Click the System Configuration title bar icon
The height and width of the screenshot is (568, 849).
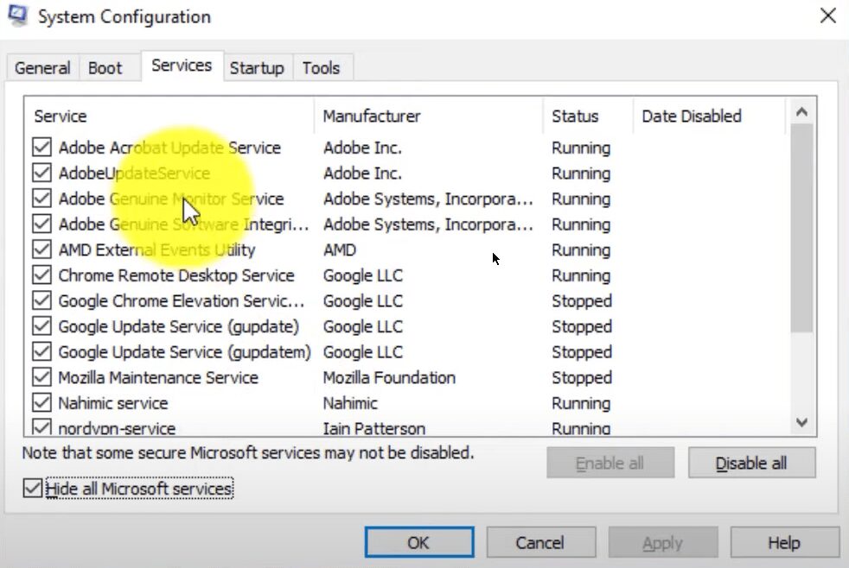coord(17,16)
